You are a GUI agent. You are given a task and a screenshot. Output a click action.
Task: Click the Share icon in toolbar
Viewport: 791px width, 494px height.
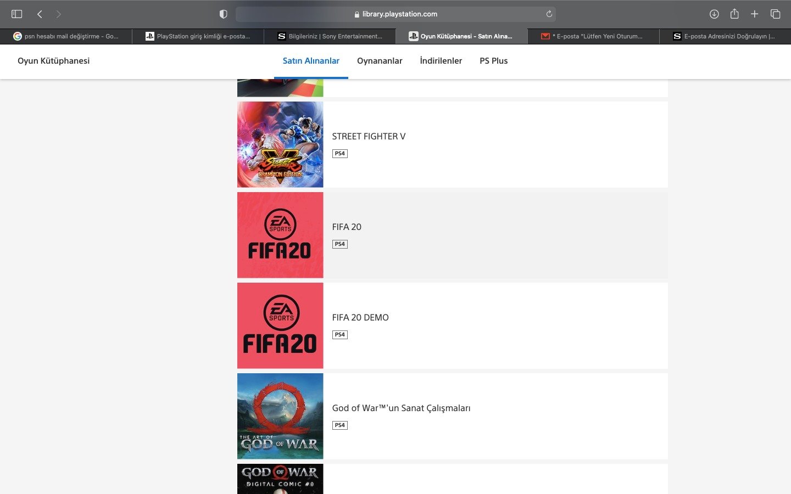[x=734, y=14]
